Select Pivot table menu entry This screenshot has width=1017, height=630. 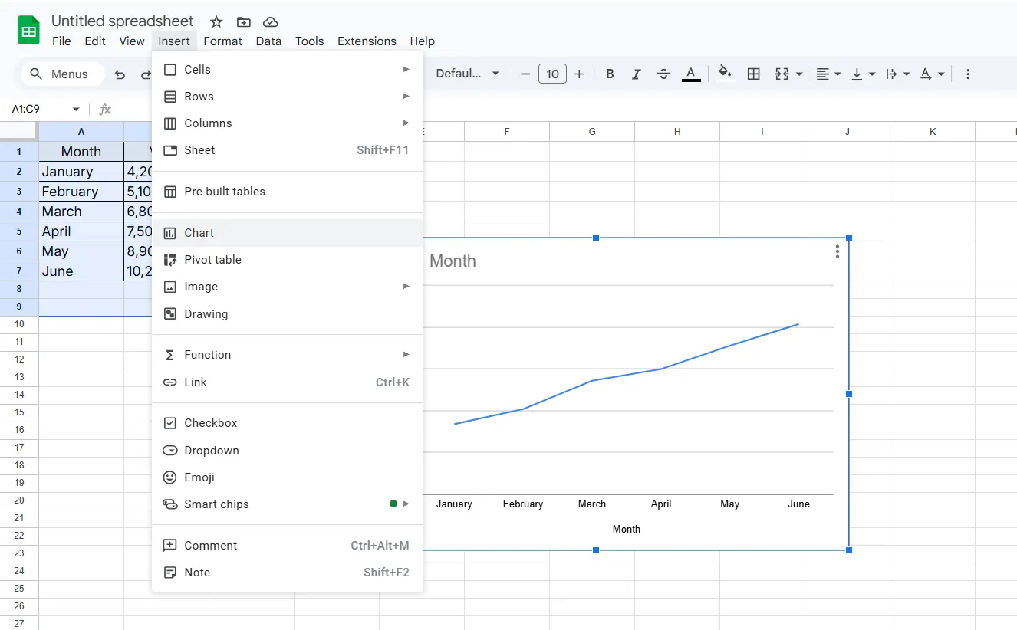tap(212, 260)
